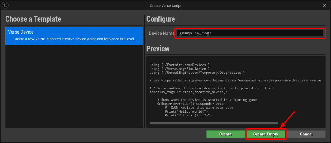Click the 'Create Verse Script' window title

click(x=165, y=6)
